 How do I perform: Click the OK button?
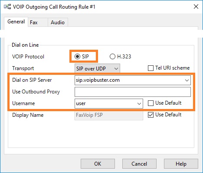tap(98, 164)
